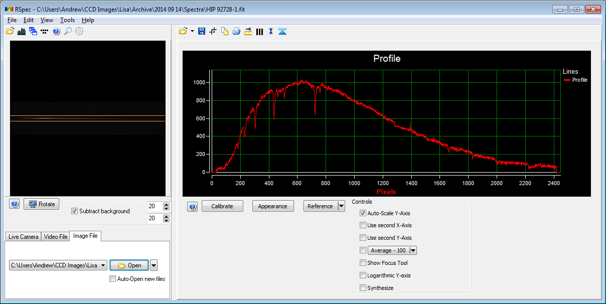Image resolution: width=606 pixels, height=304 pixels.
Task: Click the copy profile to clipboard icon
Action: [x=225, y=32]
